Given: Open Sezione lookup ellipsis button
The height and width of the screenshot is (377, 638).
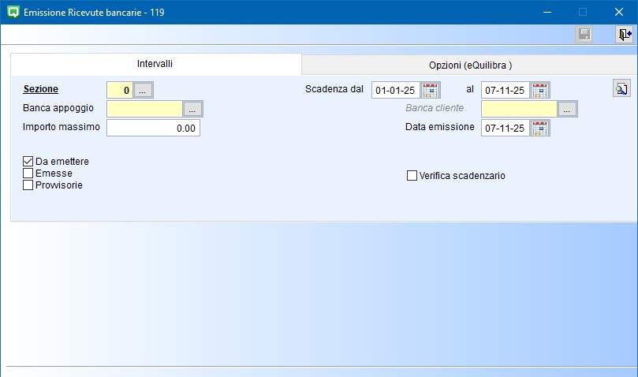Looking at the screenshot, I should 143,90.
